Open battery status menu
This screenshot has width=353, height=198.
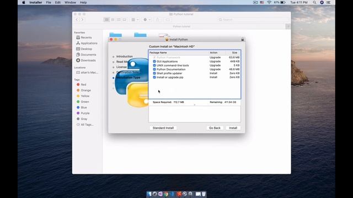pyautogui.click(x=280, y=2)
